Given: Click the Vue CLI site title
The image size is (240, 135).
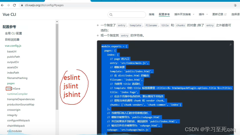Looking at the screenshot, I should pyautogui.click(x=9, y=14).
